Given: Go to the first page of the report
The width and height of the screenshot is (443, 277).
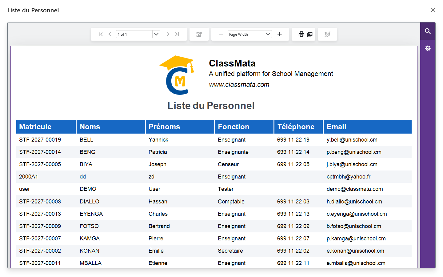Looking at the screenshot, I should coord(101,34).
